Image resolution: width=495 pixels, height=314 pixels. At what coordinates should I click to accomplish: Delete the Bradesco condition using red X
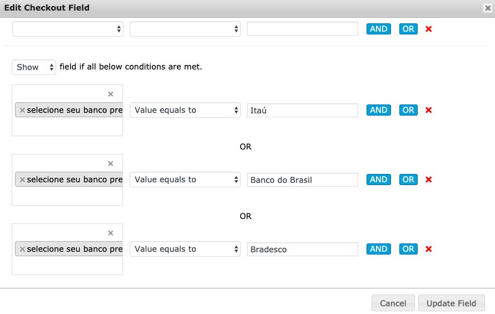pos(428,249)
